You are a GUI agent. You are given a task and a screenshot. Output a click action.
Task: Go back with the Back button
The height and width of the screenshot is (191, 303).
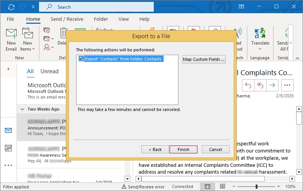(x=155, y=149)
